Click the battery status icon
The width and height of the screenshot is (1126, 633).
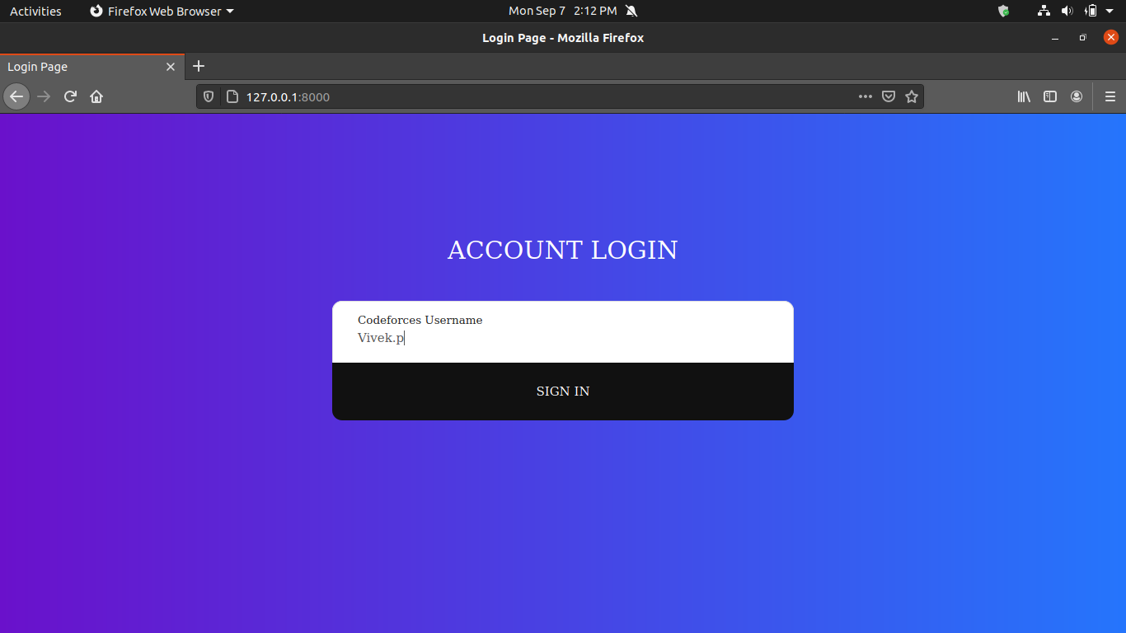[1091, 11]
